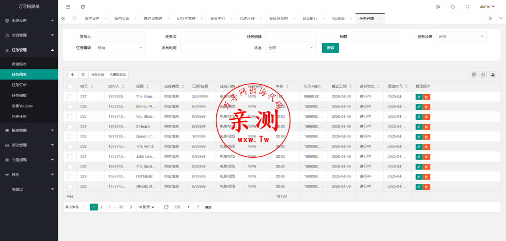Screen dimensions: 506x241
Task: Collapse the sidebar with the menu fold icon
Action: coord(68,7)
